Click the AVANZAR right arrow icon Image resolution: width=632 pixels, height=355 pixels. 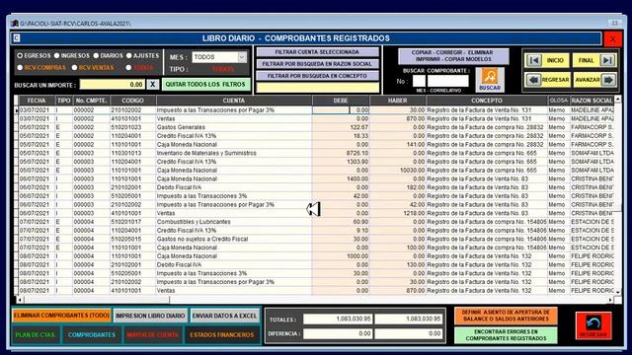pyautogui.click(x=608, y=80)
